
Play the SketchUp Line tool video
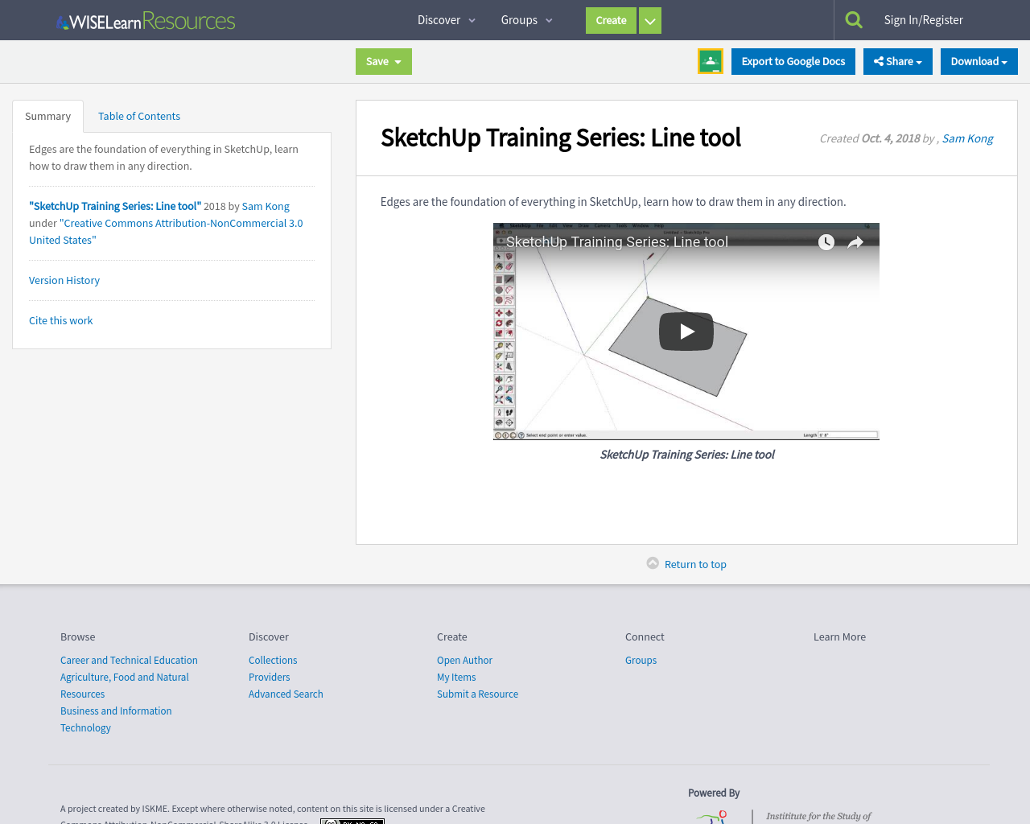[x=686, y=331]
